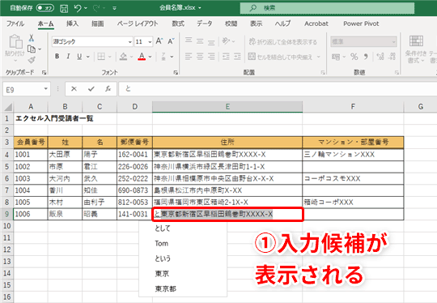Cancel entry with X in formula bar
The height and width of the screenshot is (303, 437).
point(74,89)
